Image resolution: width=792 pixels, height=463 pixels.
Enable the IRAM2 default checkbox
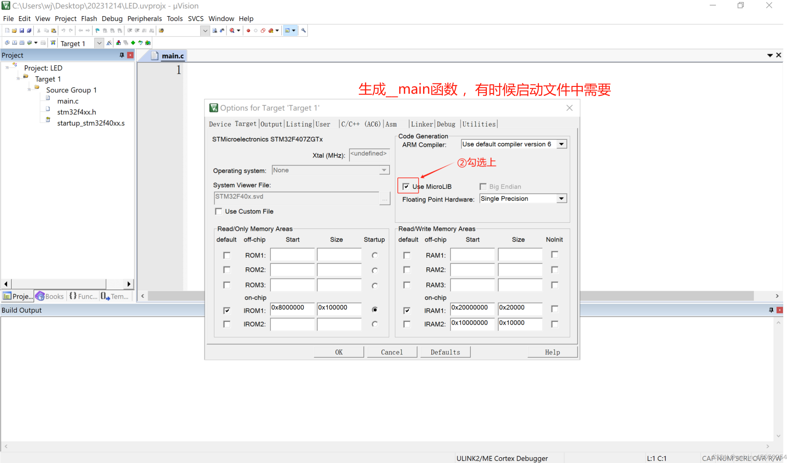[407, 324]
